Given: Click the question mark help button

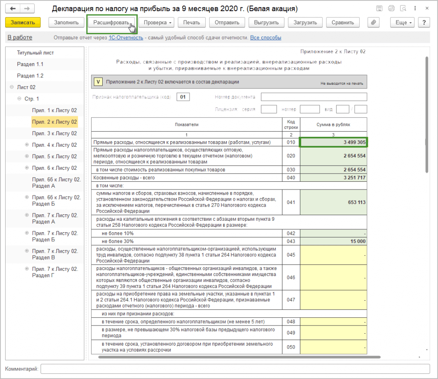Looking at the screenshot, I should click(x=423, y=23).
